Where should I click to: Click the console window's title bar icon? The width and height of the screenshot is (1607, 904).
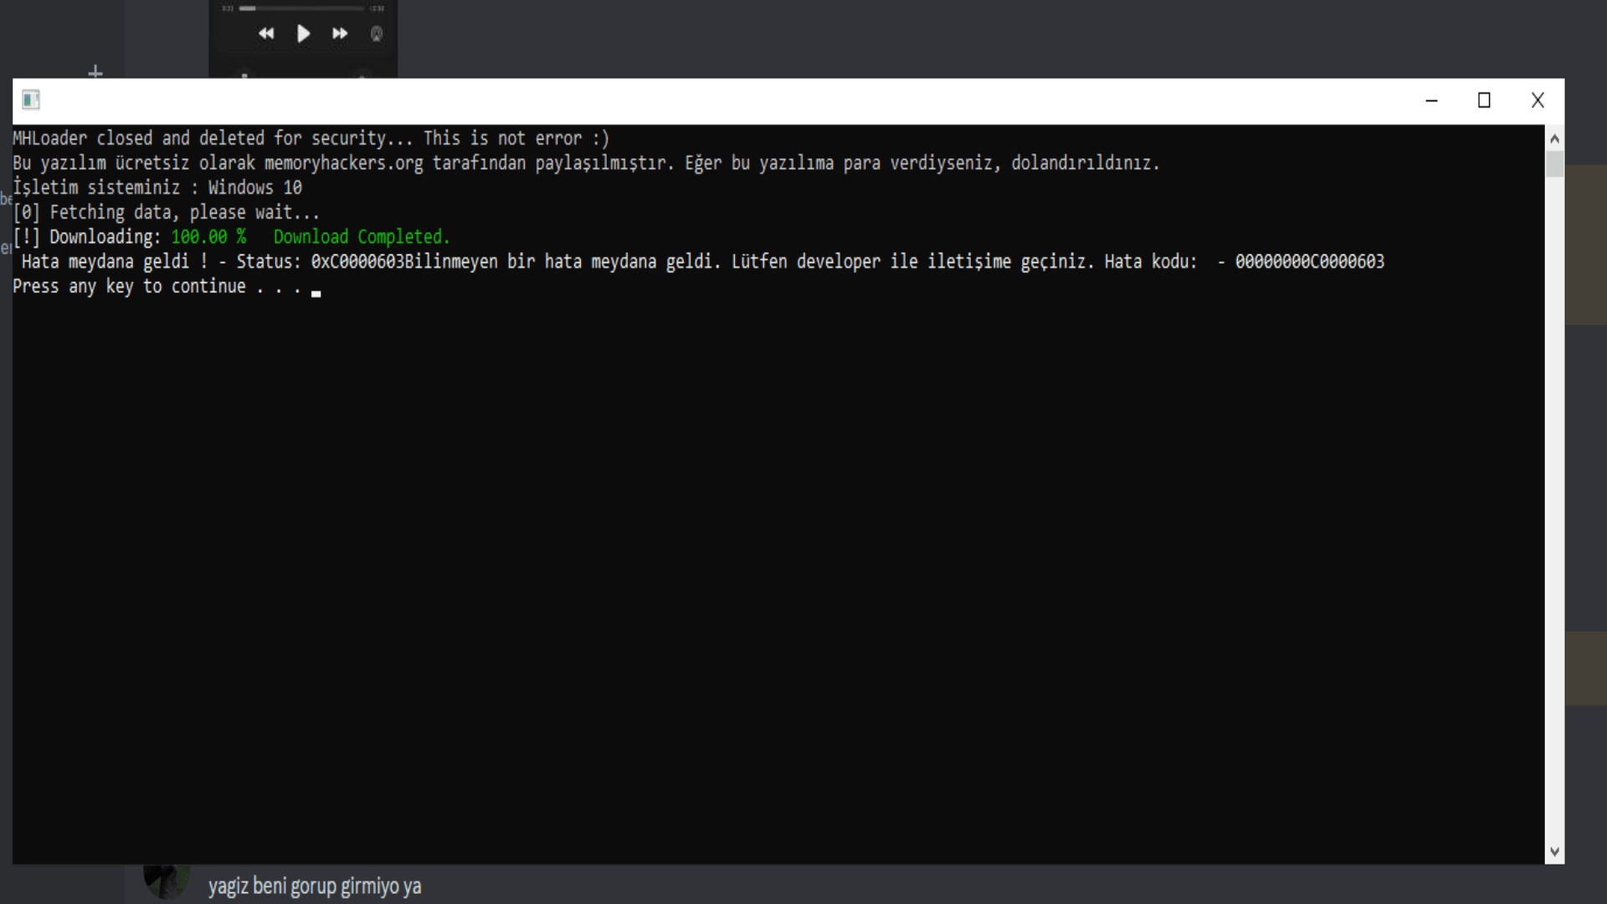tap(31, 100)
